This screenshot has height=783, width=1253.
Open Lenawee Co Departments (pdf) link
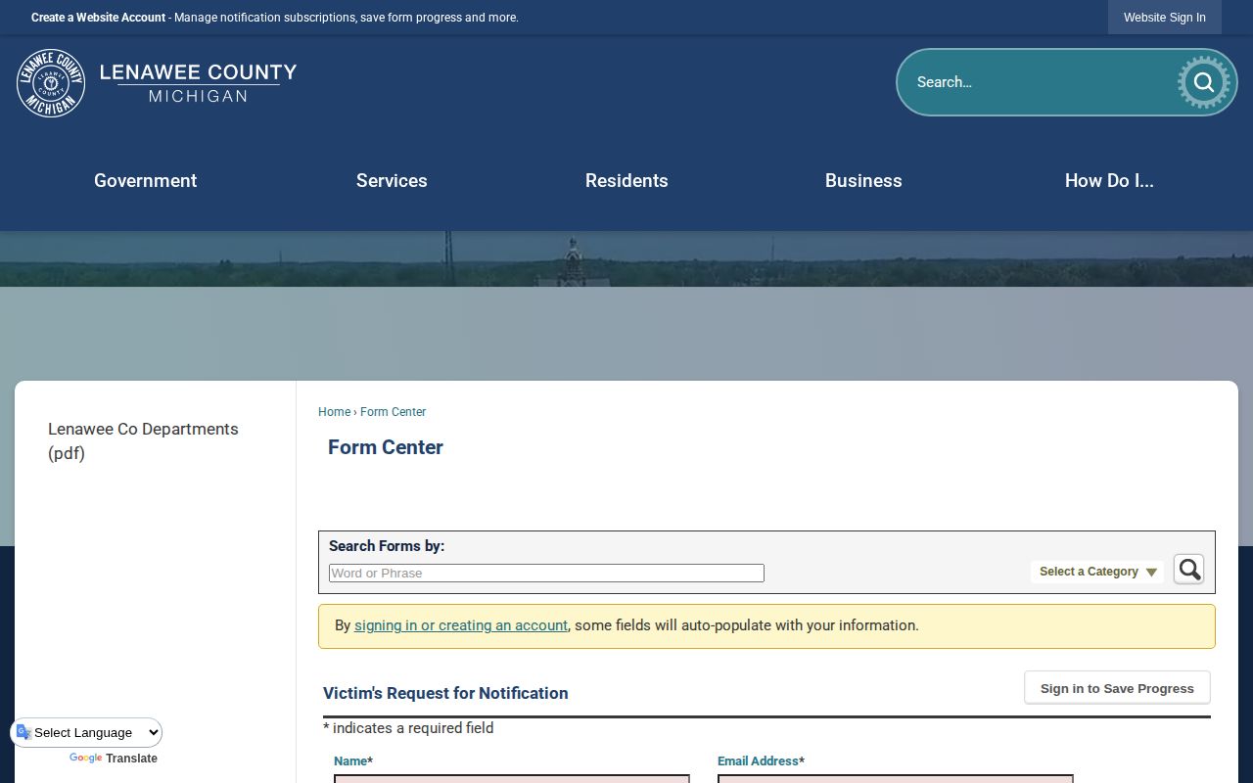tap(143, 441)
